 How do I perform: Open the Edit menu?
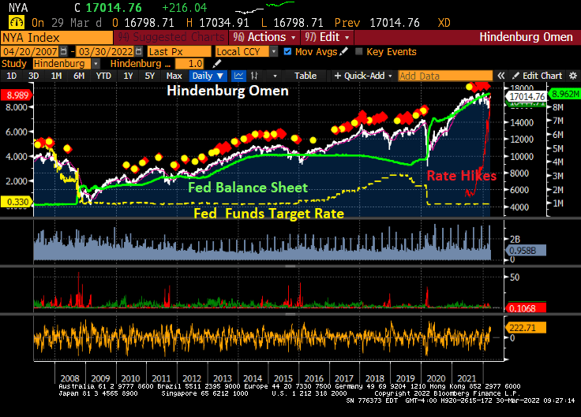[x=327, y=37]
